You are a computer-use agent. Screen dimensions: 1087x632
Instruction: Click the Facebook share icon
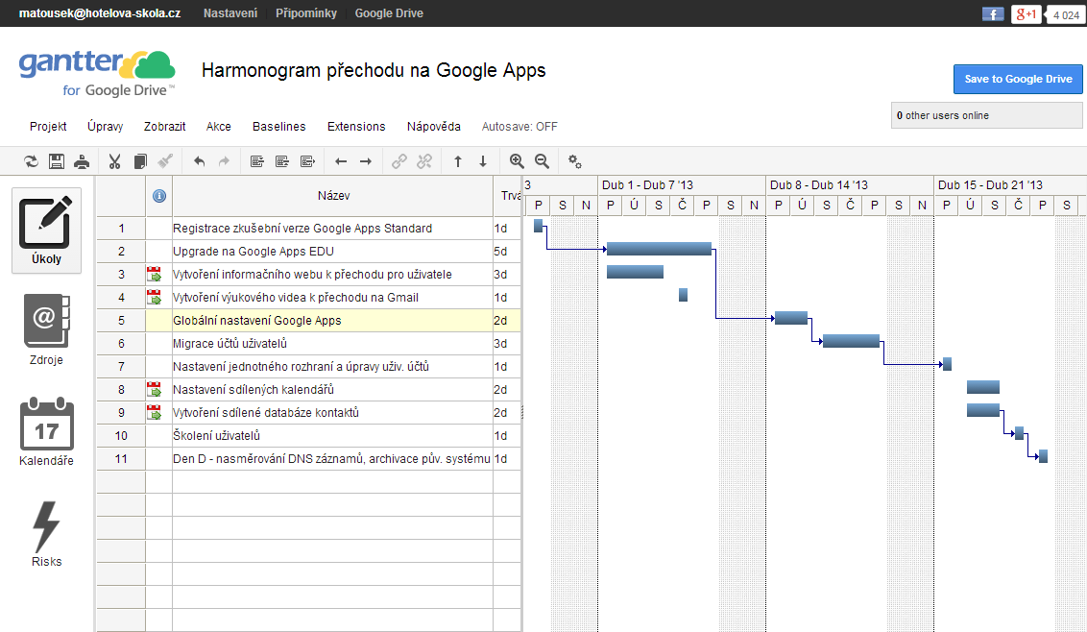(x=993, y=13)
